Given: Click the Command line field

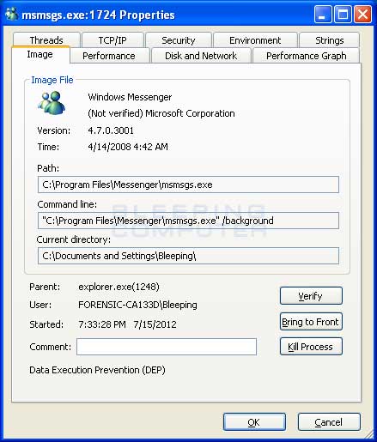Looking at the screenshot, I should 188,221.
